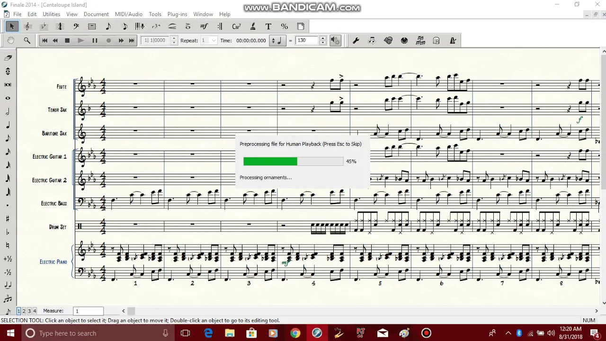This screenshot has width=606, height=341.
Task: Open the Windows Start menu
Action: click(x=10, y=333)
